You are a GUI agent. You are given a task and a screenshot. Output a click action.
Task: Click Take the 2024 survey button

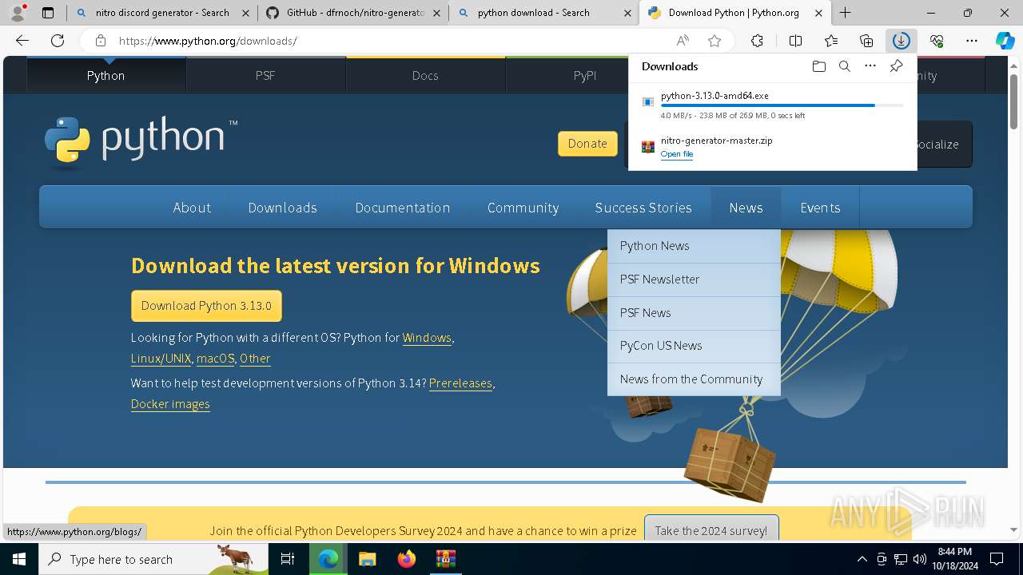pyautogui.click(x=711, y=530)
